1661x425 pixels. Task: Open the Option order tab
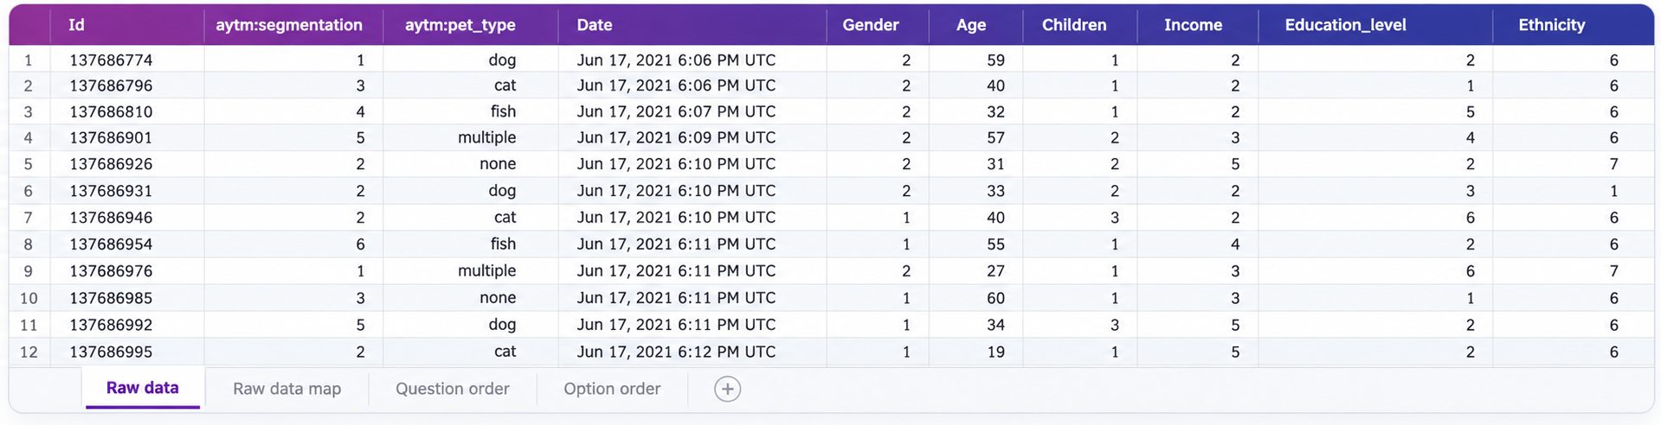pos(612,389)
